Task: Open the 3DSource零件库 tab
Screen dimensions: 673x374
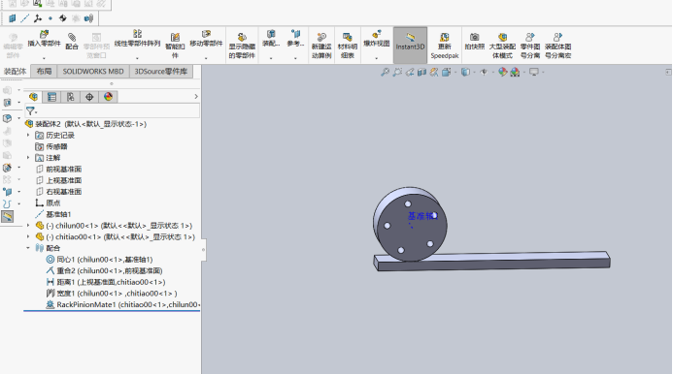Action: [161, 71]
